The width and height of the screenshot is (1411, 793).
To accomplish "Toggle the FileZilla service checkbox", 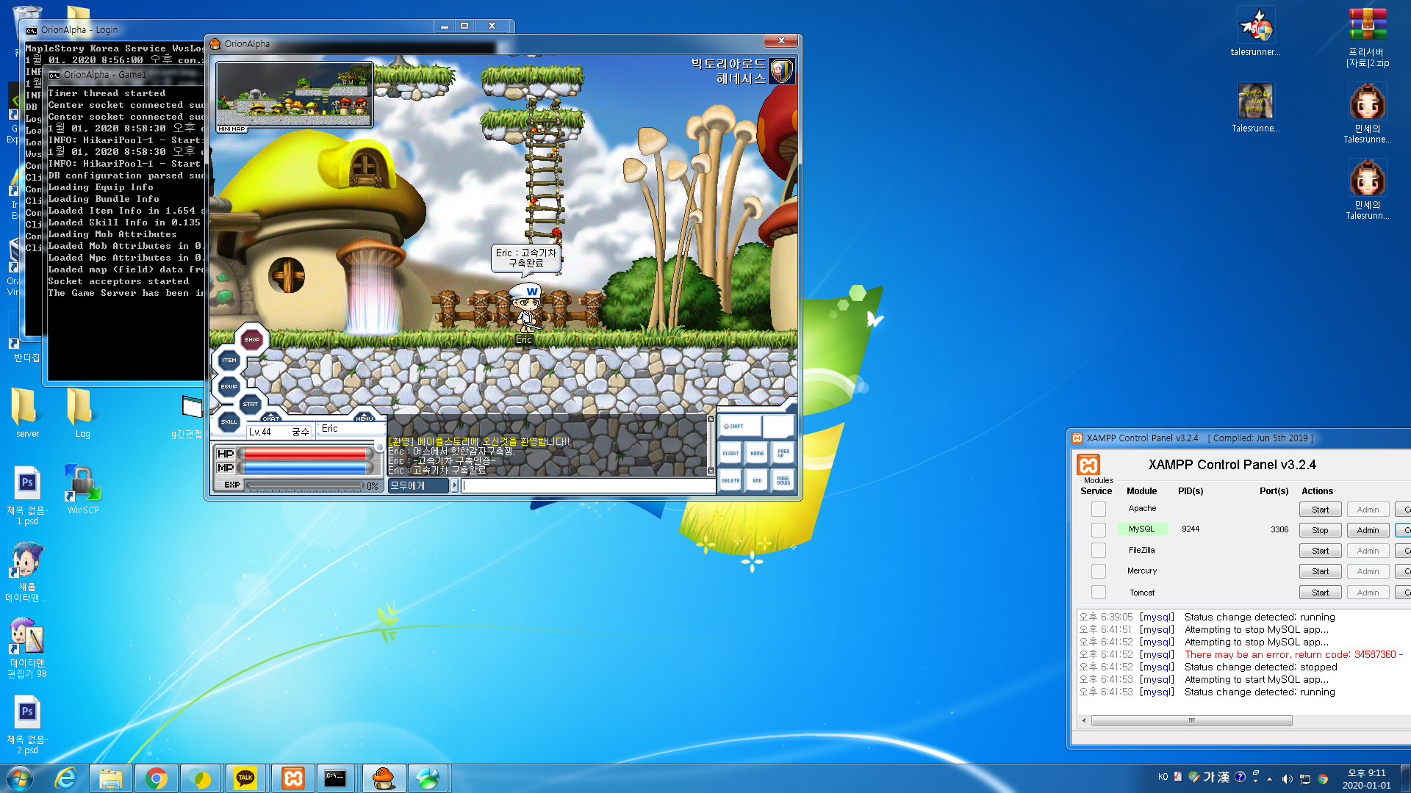I will coord(1098,550).
